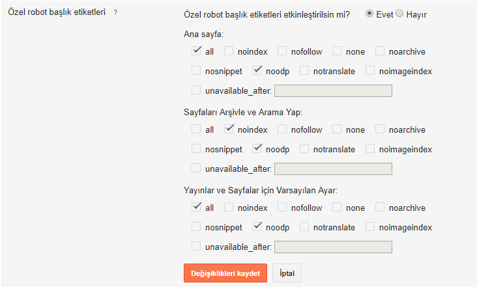Click the İptal button
Viewport: 477px width, 287px height.
point(287,273)
